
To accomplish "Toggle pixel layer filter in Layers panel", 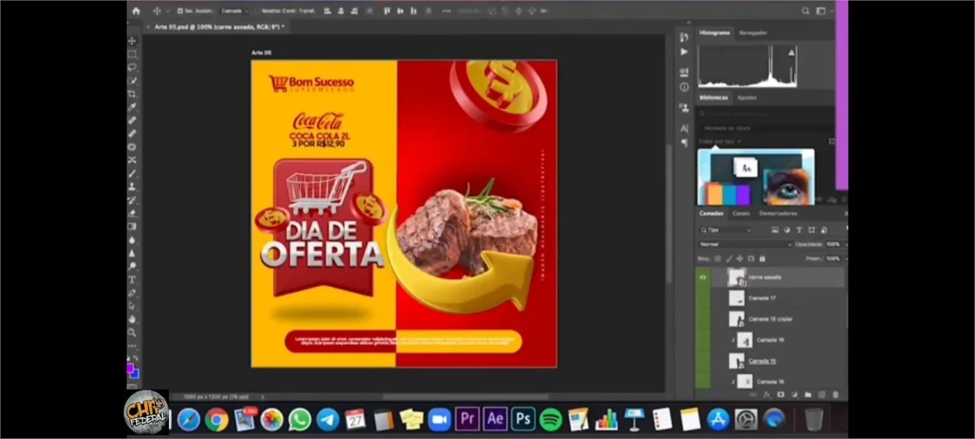I will tap(775, 230).
